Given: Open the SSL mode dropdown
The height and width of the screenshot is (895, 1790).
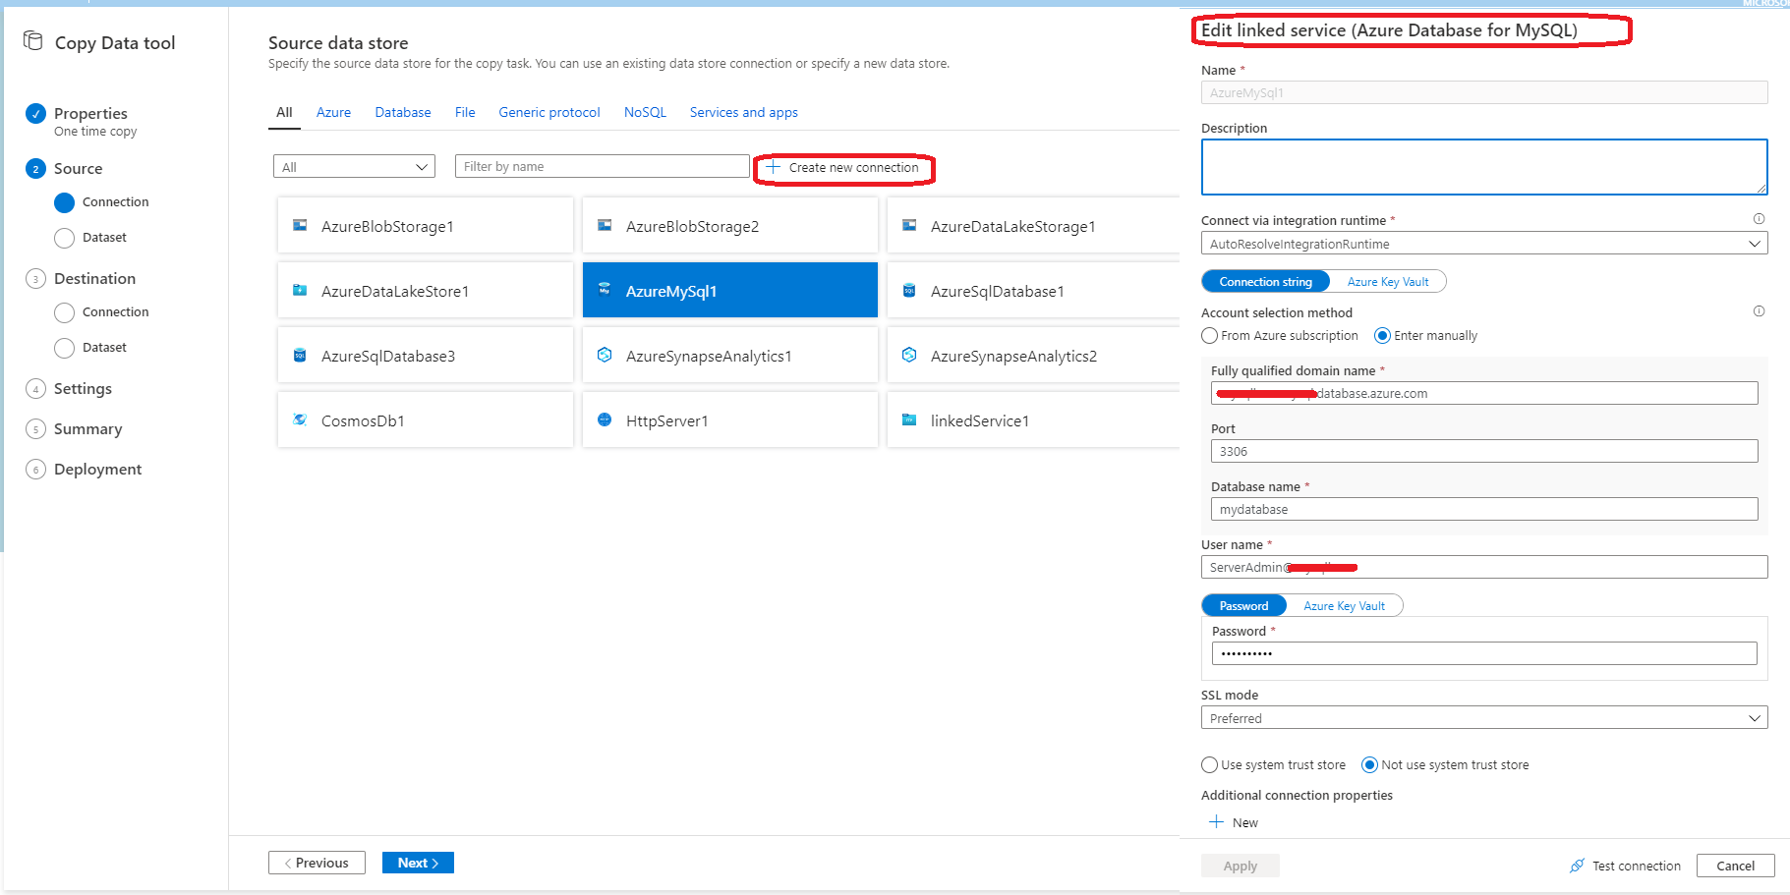Looking at the screenshot, I should coord(1484,718).
